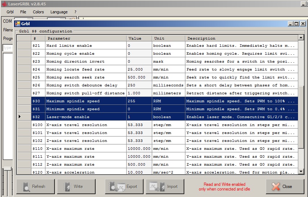Viewport: 308px width, 197px height.
Task: Open the File menu
Action: coord(23,12)
